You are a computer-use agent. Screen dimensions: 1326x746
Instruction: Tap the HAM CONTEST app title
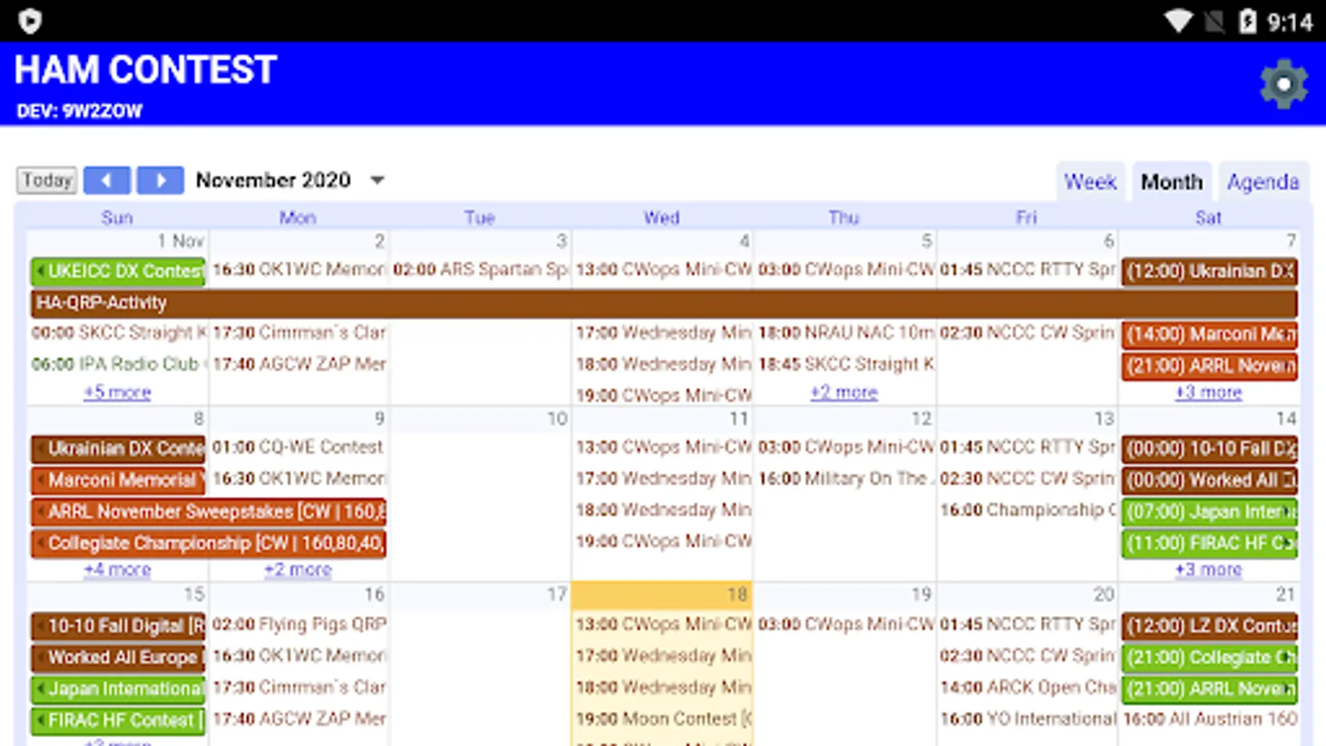pos(146,70)
